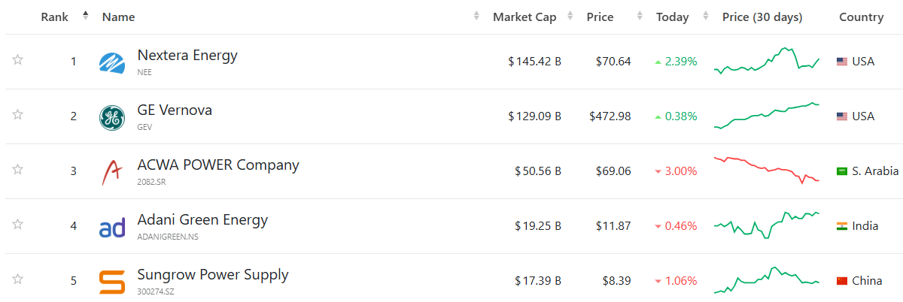Sort companies by Today change

[x=672, y=17]
